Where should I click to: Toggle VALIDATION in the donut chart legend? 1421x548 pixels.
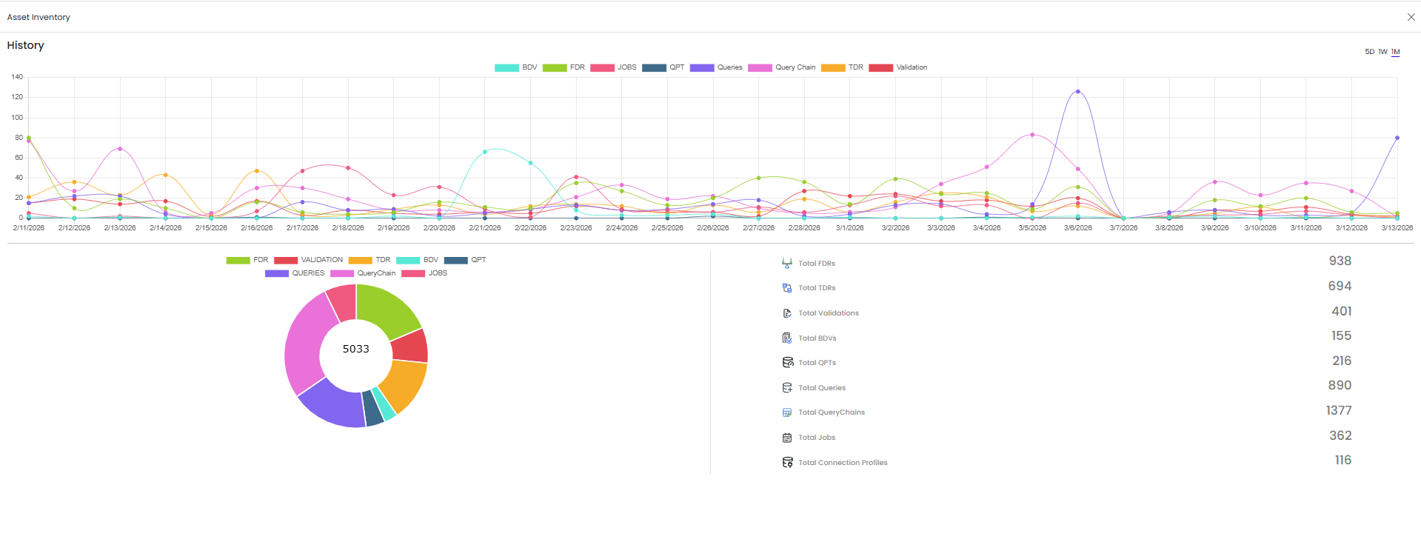pyautogui.click(x=308, y=260)
